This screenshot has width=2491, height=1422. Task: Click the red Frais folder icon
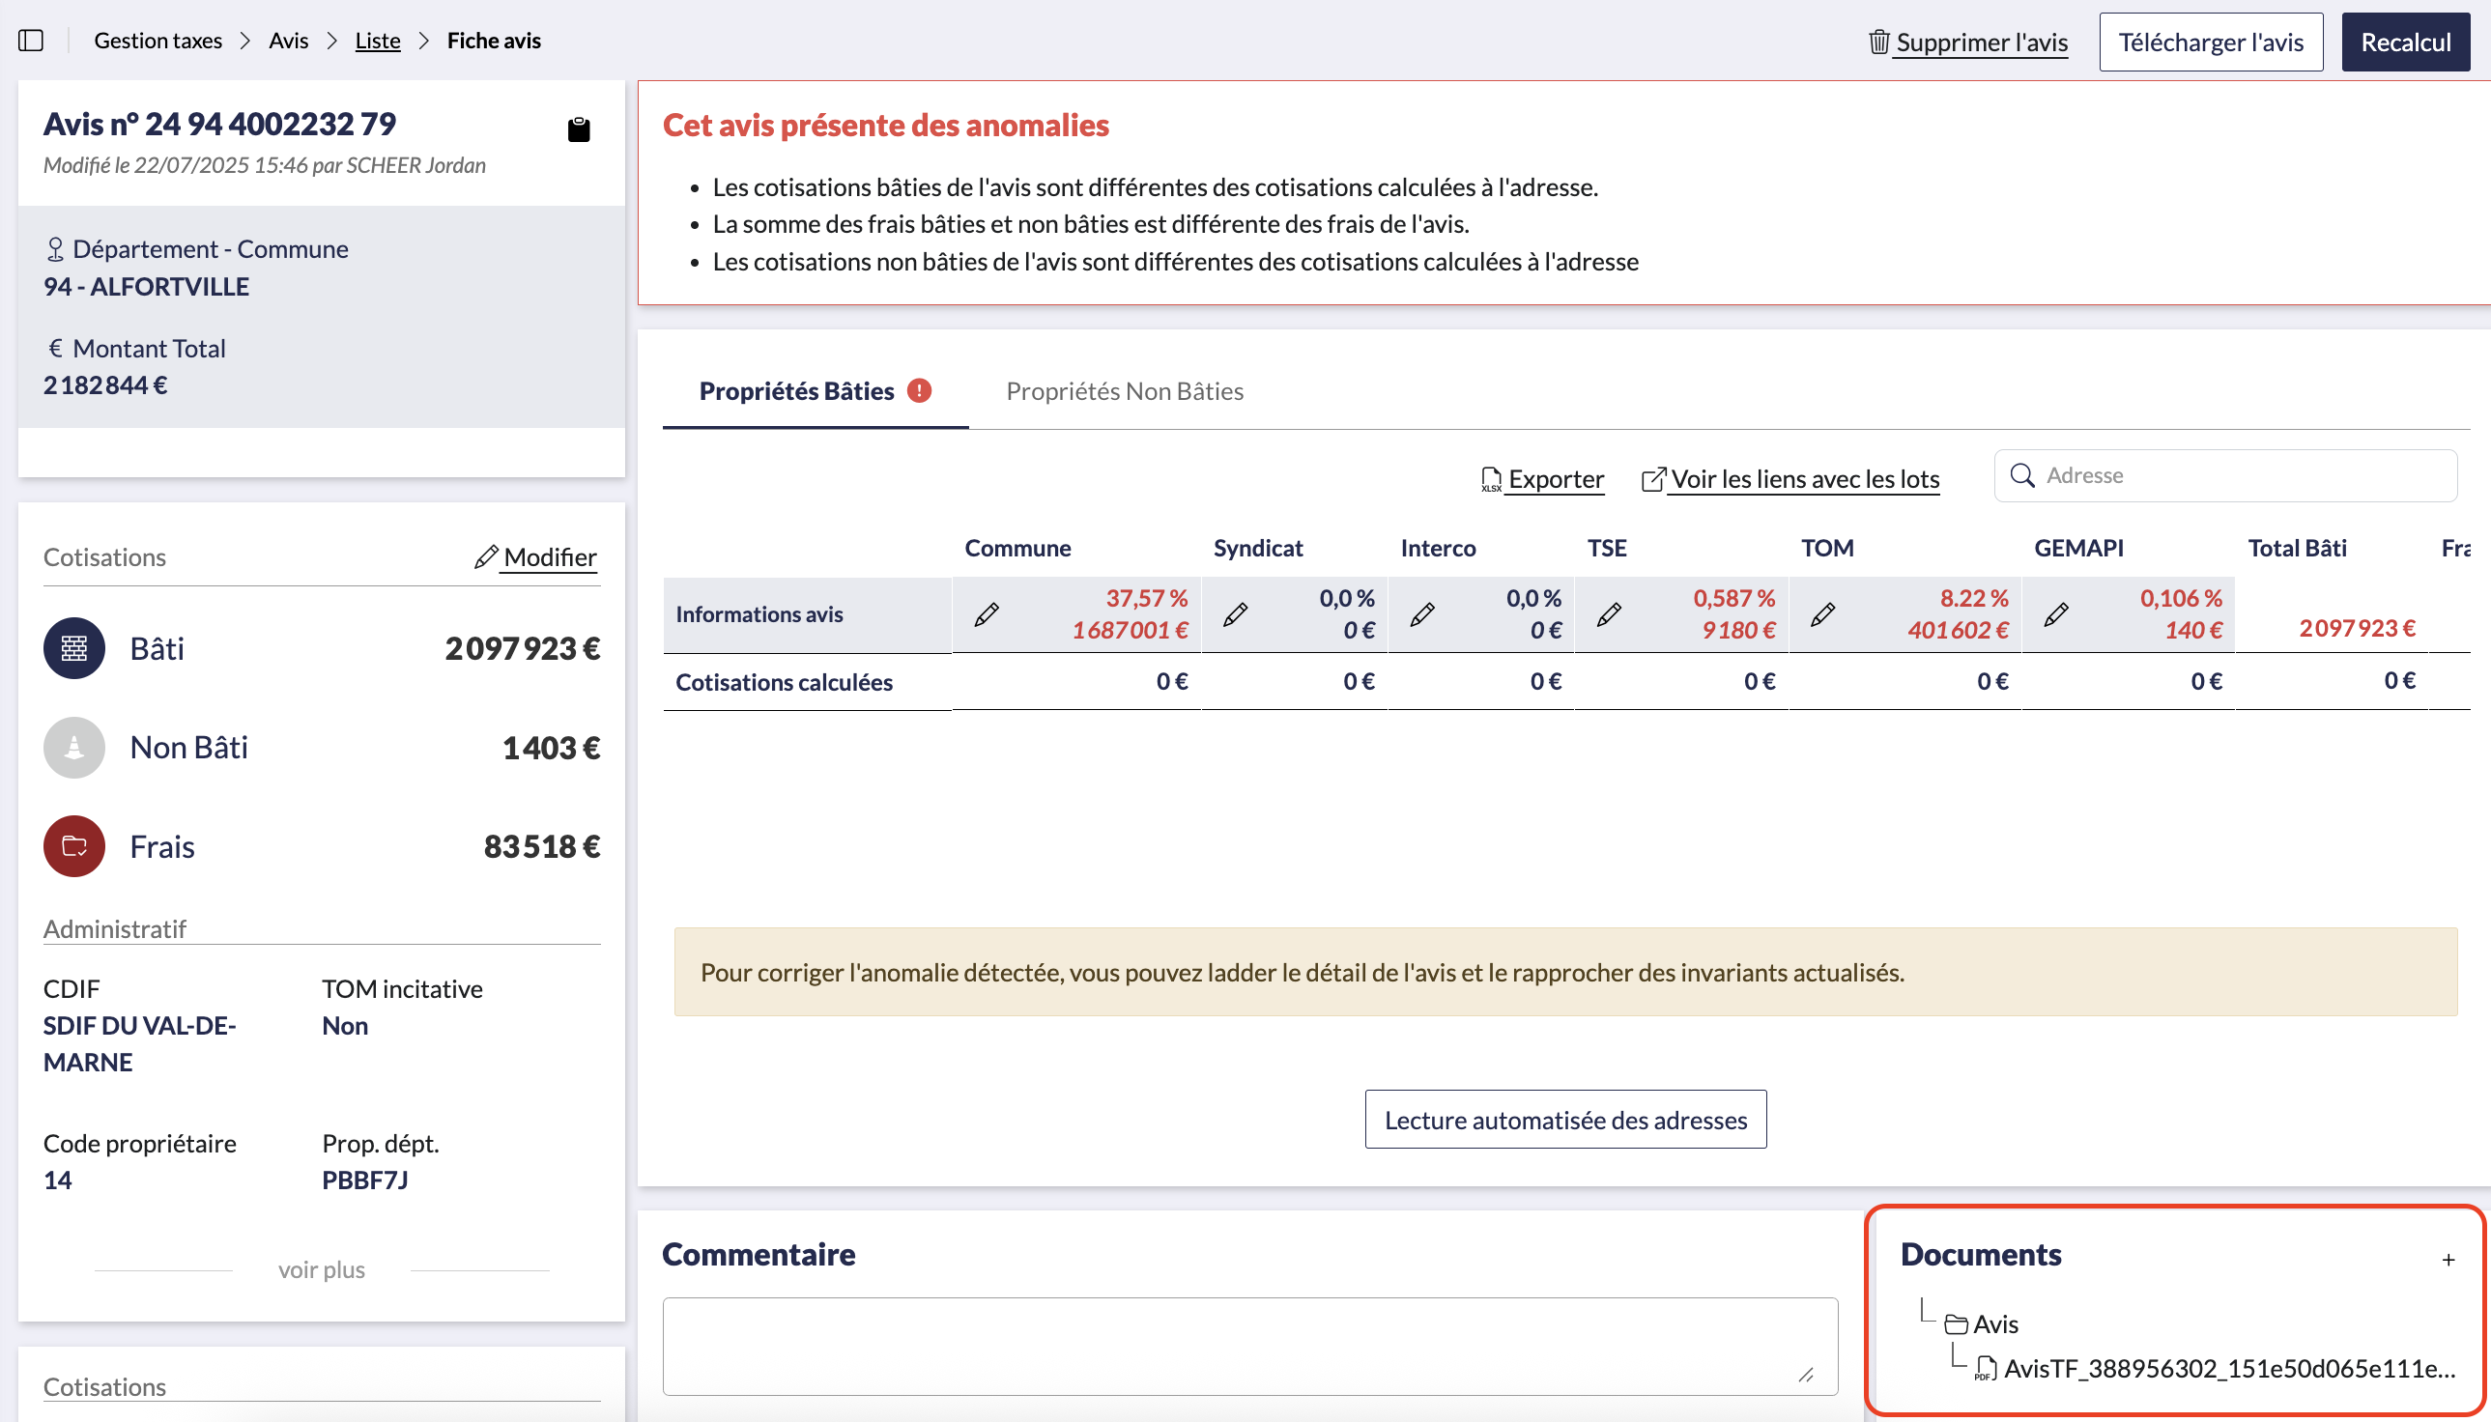(x=74, y=846)
